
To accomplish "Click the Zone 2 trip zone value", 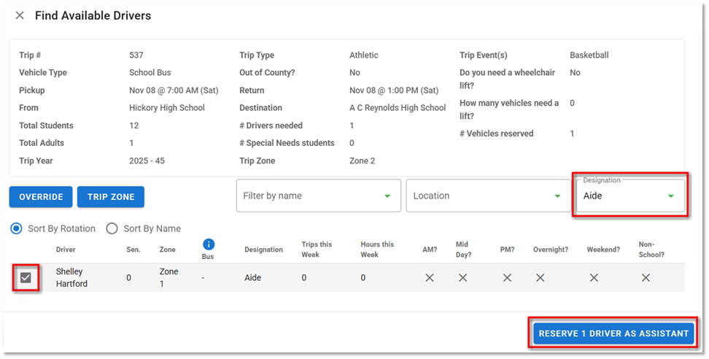I will (363, 161).
